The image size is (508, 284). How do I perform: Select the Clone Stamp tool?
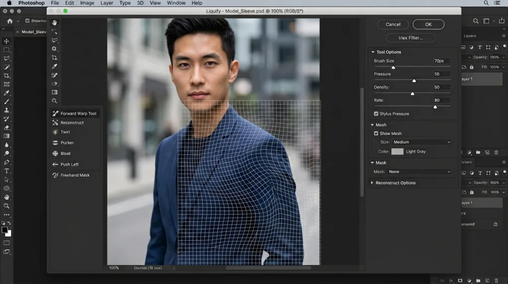6,110
